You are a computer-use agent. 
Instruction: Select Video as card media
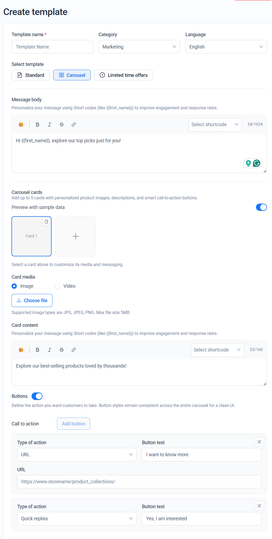coord(57,286)
